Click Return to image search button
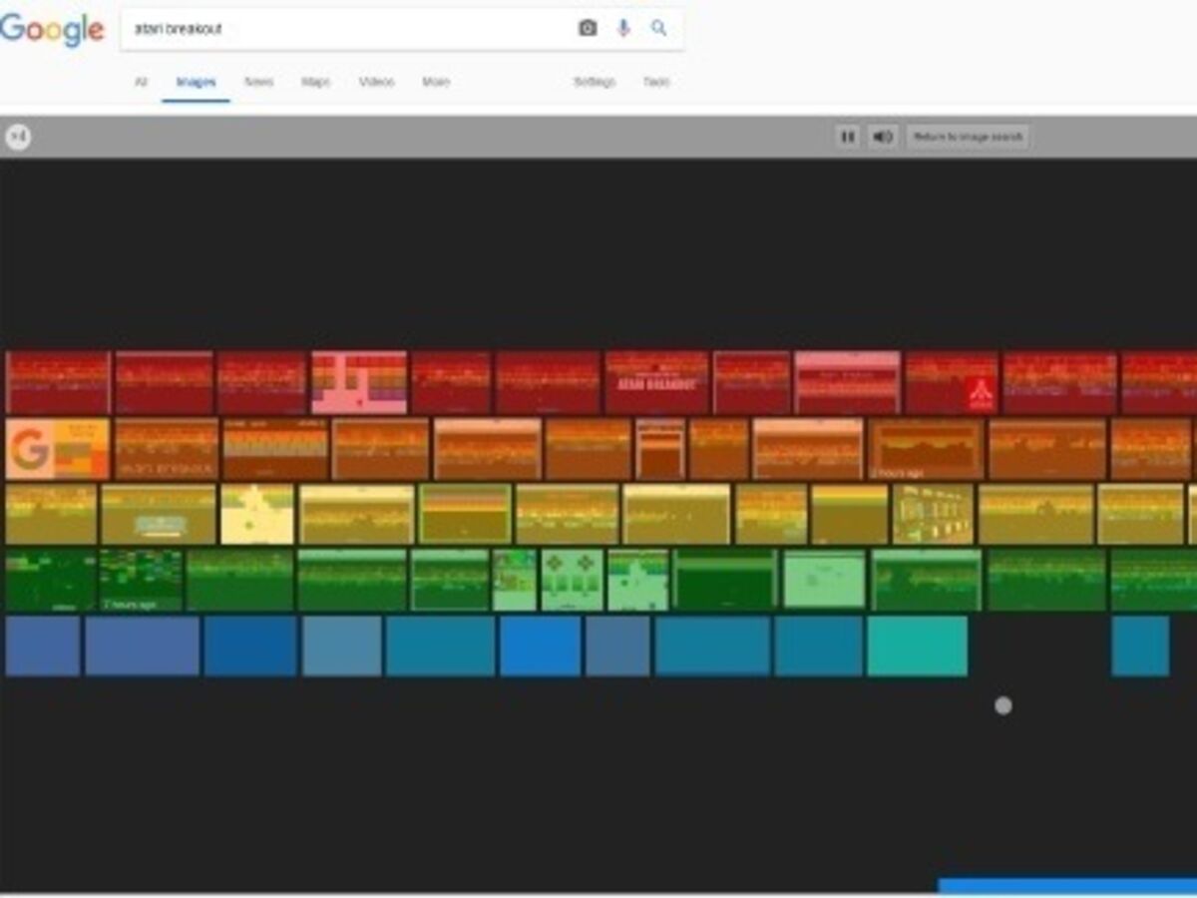 tap(968, 137)
